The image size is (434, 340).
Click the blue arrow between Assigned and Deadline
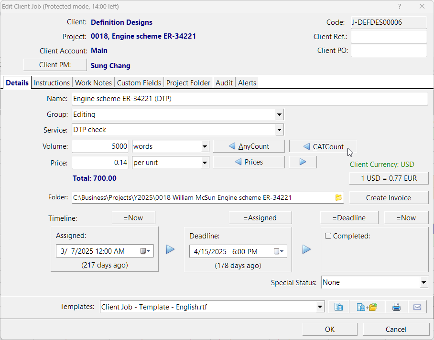171,249
